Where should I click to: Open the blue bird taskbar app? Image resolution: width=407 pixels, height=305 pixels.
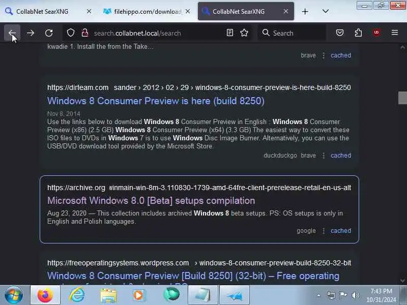235,295
